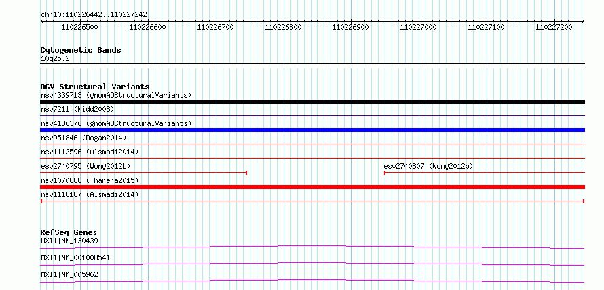
Task: Click ruler tick label 110226700
Action: [215, 27]
